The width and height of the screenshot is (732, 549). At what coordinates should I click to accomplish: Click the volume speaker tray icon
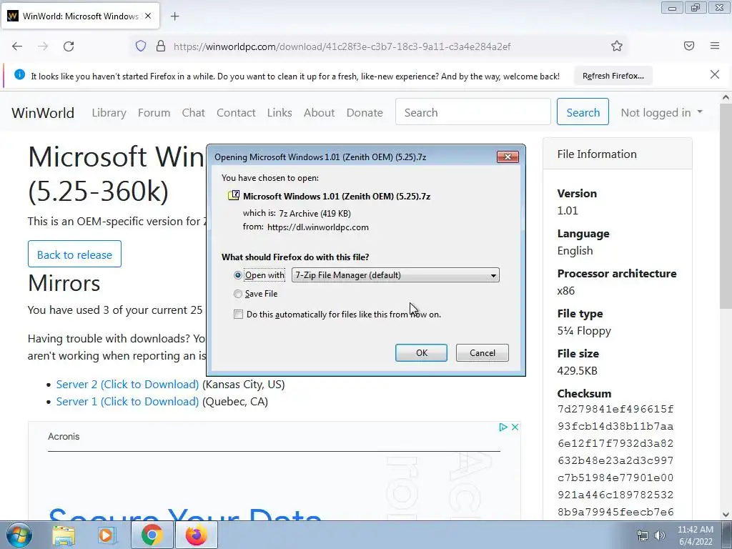(660, 536)
